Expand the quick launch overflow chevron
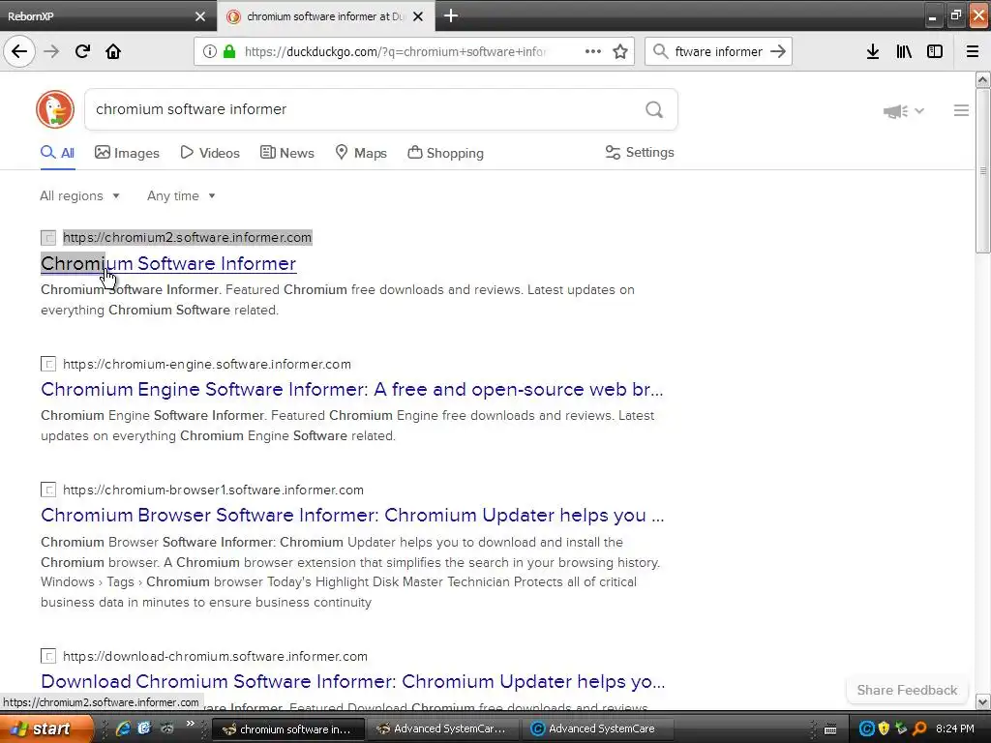The height and width of the screenshot is (743, 991). tap(191, 724)
